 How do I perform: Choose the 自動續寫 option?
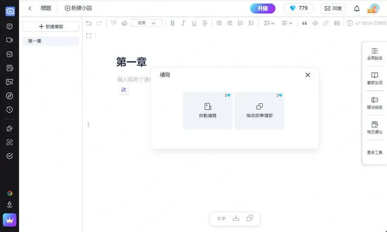tap(208, 111)
